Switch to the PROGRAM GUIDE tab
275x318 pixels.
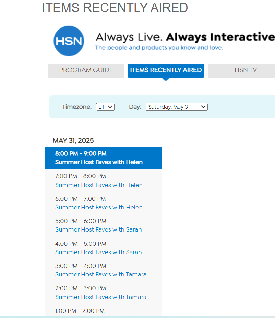[86, 70]
